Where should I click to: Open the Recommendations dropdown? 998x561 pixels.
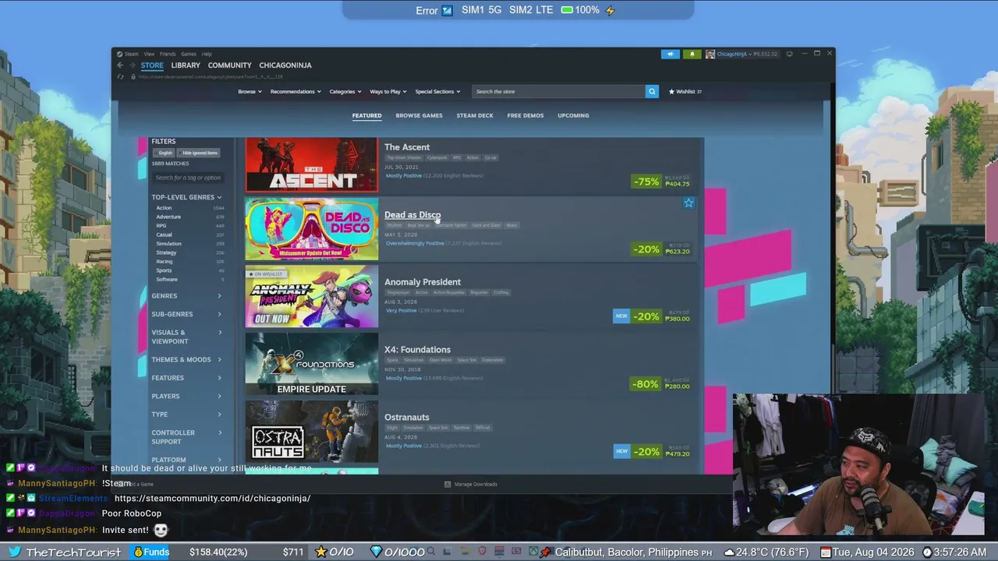pos(296,91)
